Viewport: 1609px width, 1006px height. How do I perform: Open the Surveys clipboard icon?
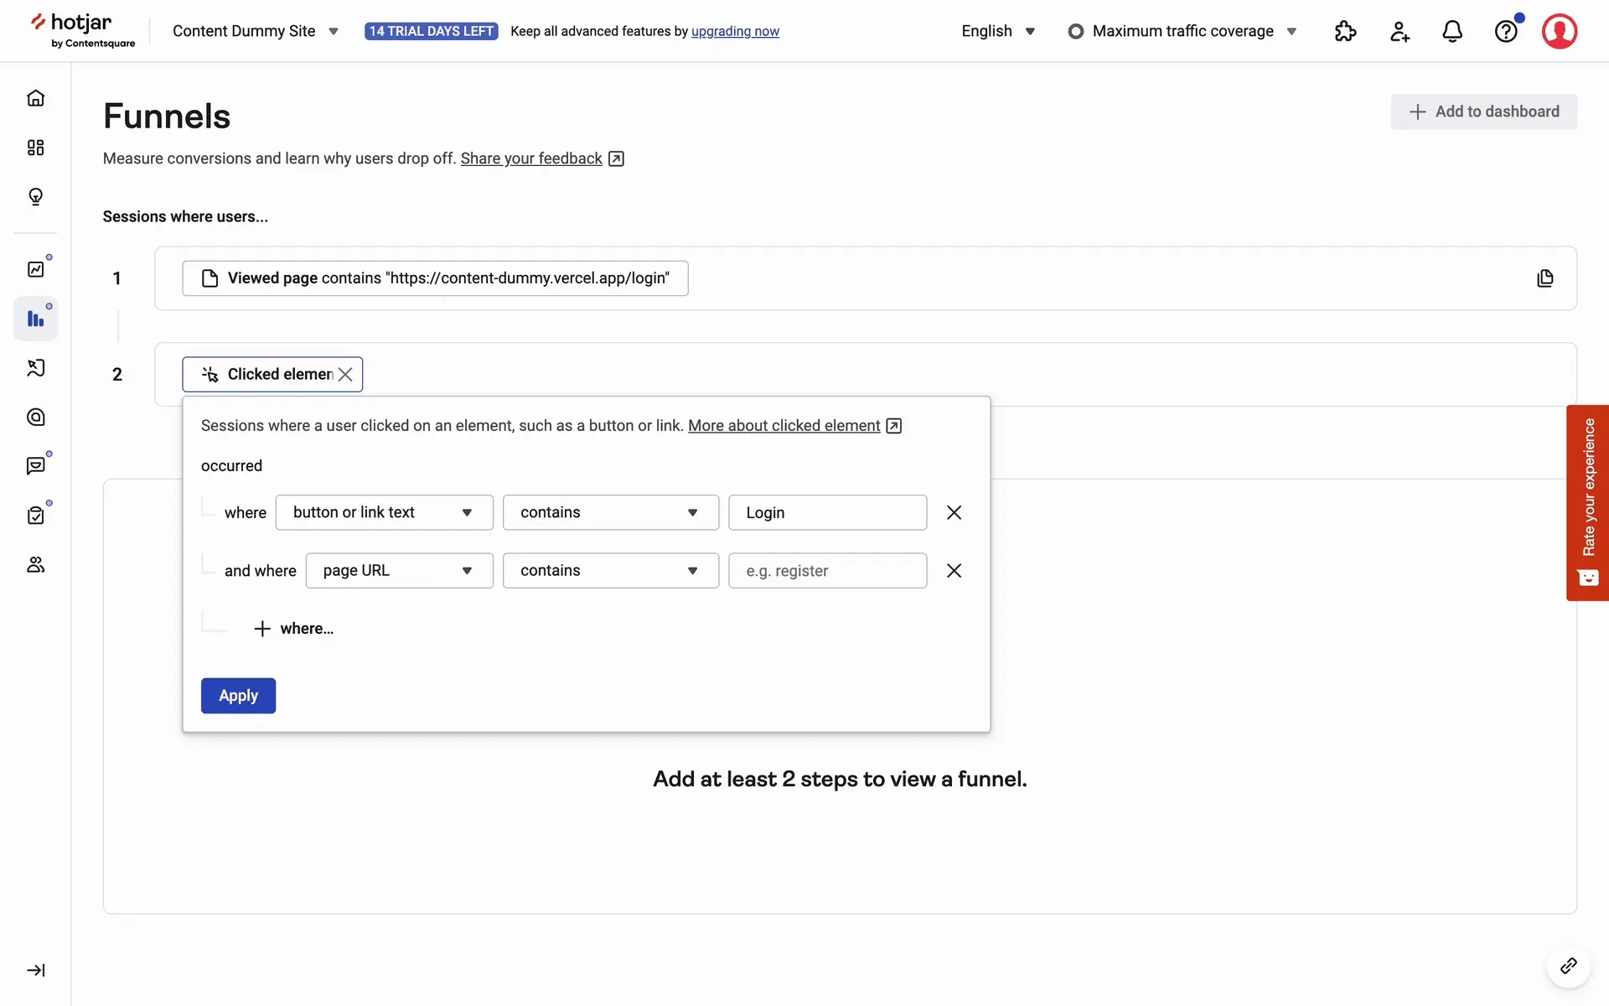click(x=35, y=516)
